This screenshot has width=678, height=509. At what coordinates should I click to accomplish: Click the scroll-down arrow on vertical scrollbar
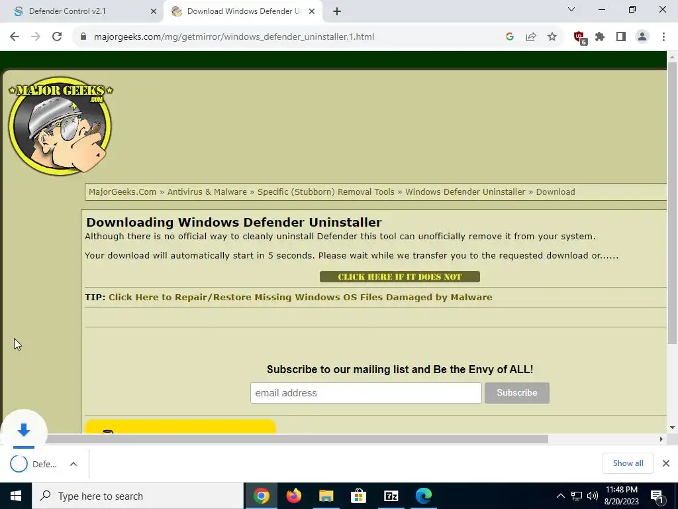pos(672,427)
